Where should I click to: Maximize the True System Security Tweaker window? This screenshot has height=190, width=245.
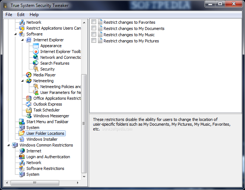pyautogui.click(x=220, y=4)
